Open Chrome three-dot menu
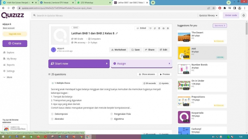This screenshot has width=248, height=139. click(245, 8)
